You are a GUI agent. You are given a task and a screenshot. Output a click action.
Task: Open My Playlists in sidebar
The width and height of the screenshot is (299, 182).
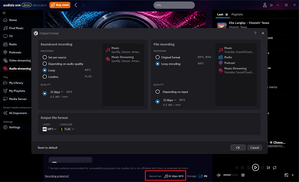click(14, 91)
